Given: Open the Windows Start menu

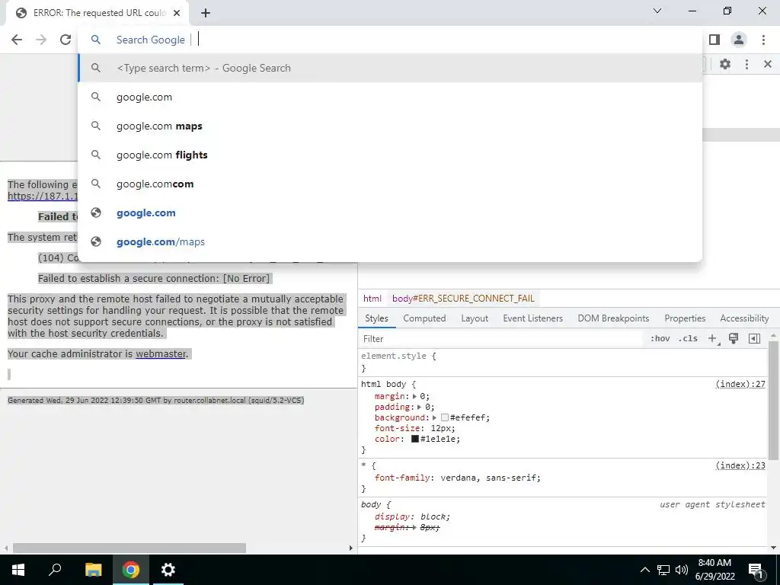Looking at the screenshot, I should (x=18, y=570).
